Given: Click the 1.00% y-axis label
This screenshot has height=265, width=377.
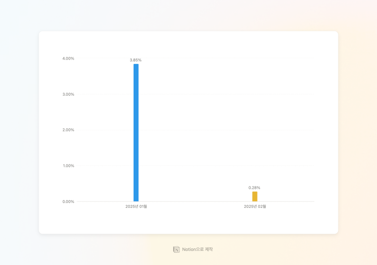Looking at the screenshot, I should 68,166.
